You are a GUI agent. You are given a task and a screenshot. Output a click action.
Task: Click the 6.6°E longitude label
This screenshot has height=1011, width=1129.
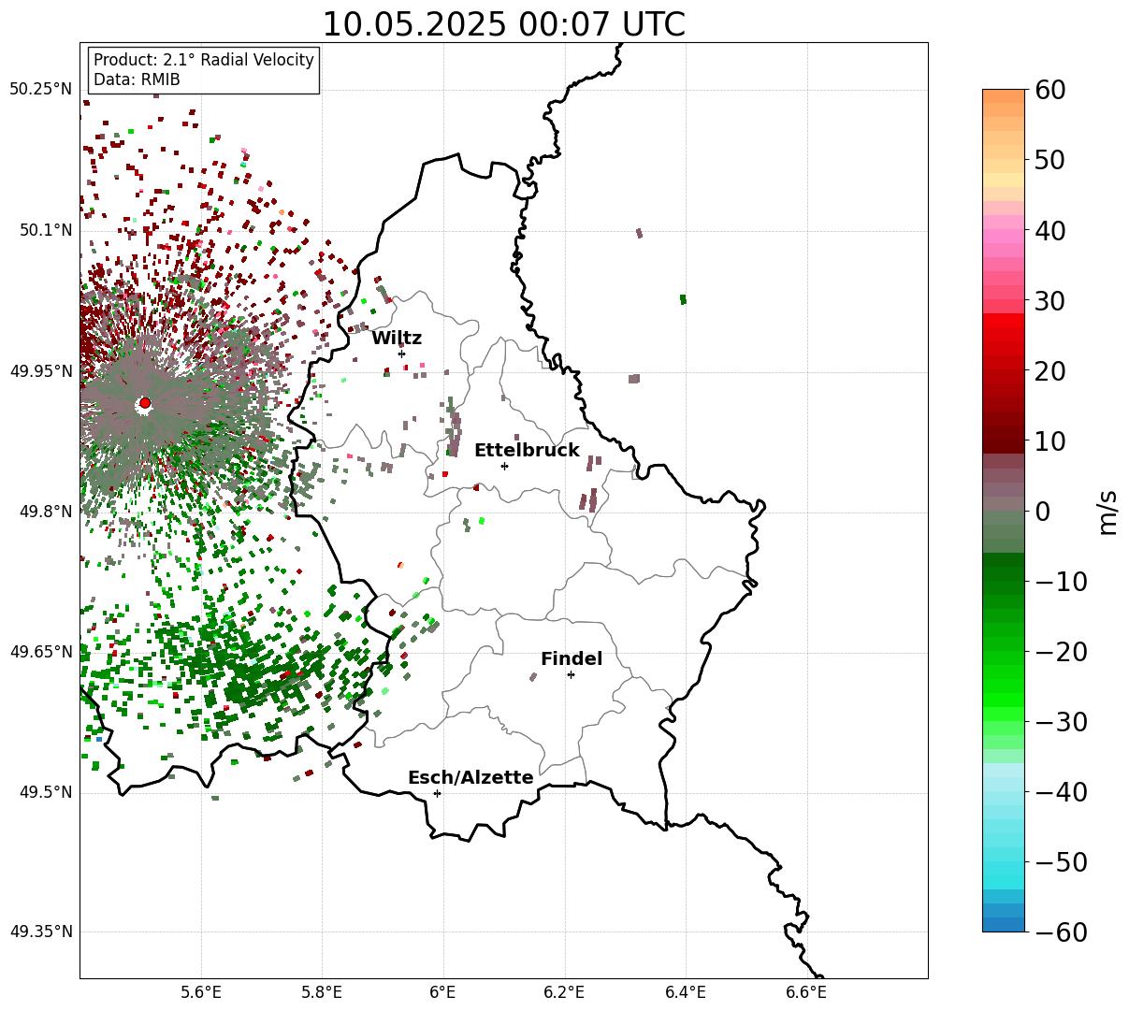coord(806,991)
